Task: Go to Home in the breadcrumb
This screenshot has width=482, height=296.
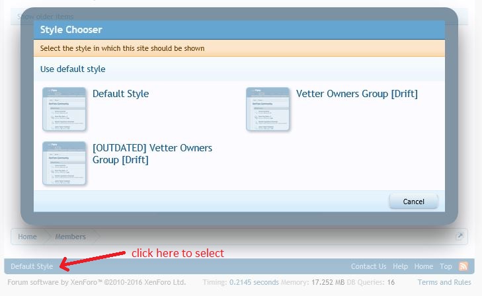Action: pos(28,237)
